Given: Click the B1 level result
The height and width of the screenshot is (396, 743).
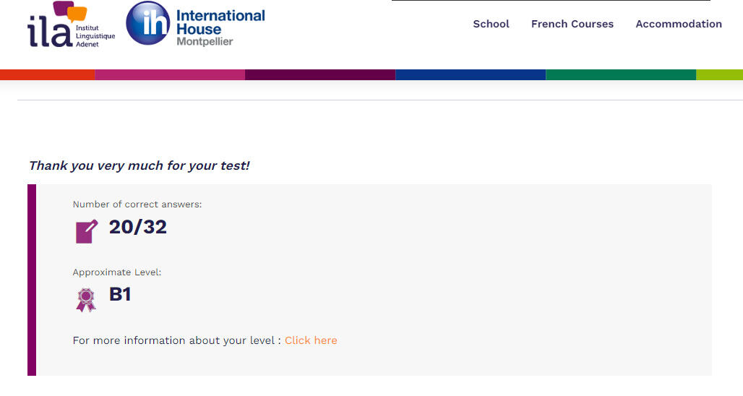Looking at the screenshot, I should 120,295.
